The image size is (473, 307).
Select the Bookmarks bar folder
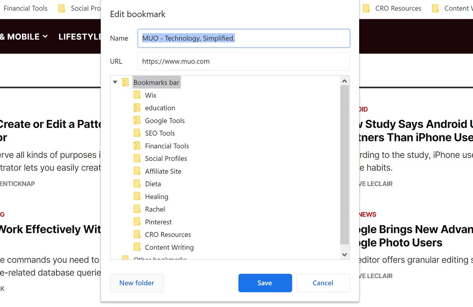[156, 82]
